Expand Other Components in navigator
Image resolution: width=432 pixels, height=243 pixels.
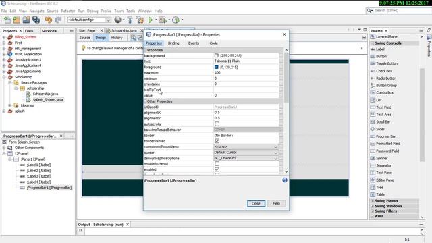4,148
